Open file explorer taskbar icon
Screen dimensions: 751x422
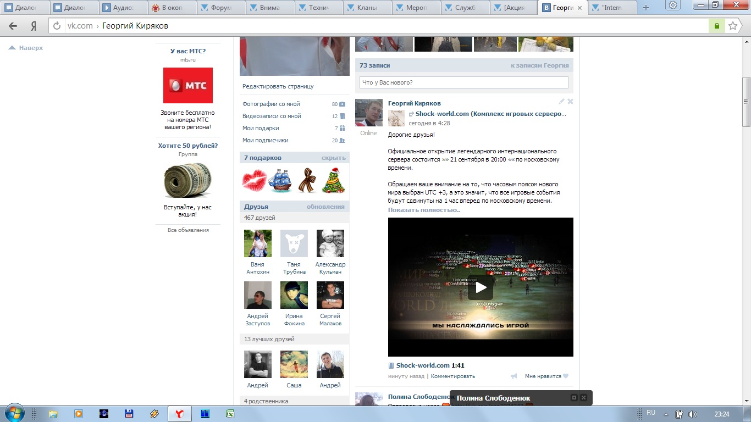(x=53, y=414)
